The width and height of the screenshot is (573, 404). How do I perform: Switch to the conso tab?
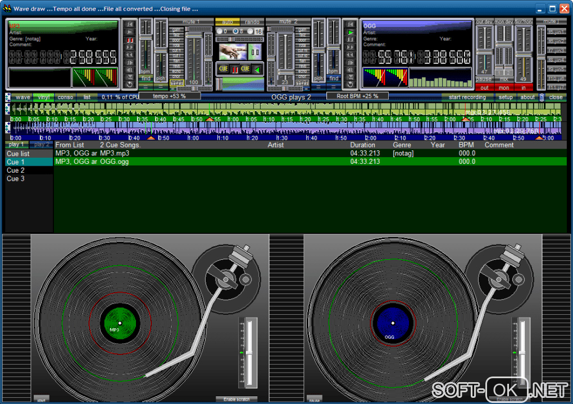[x=65, y=97]
